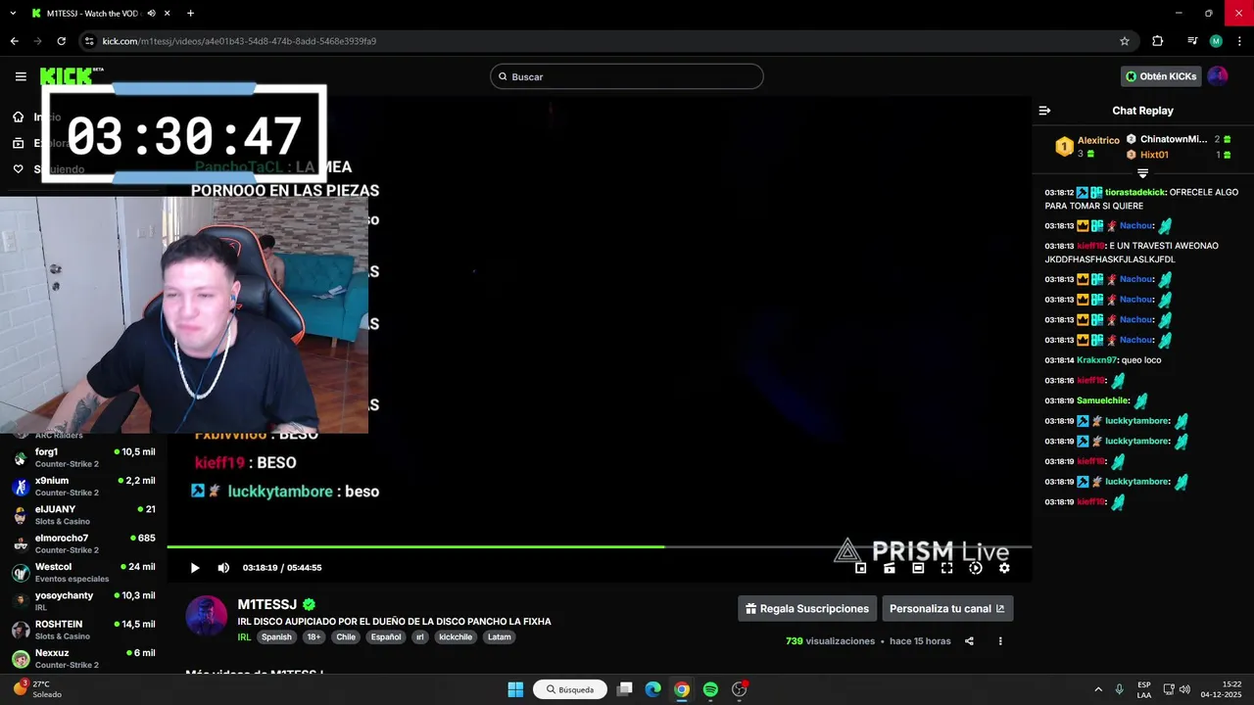This screenshot has height=705, width=1254.
Task: Open a new browser tab
Action: tap(190, 14)
